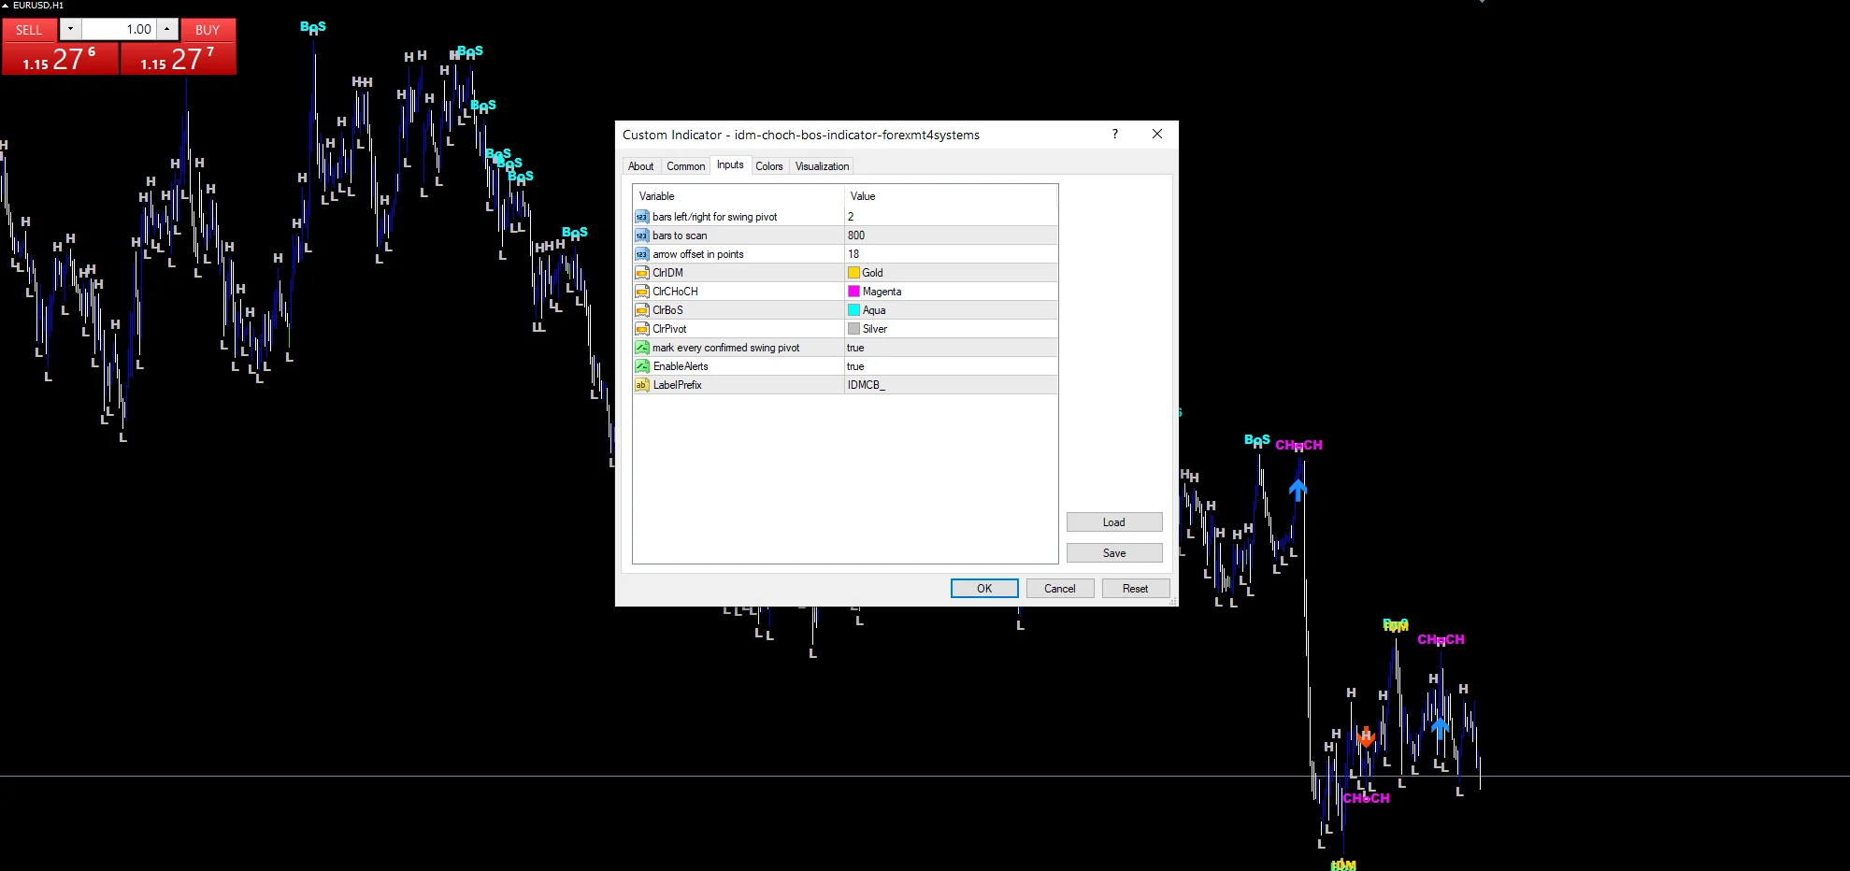Image resolution: width=1850 pixels, height=871 pixels.
Task: Click the orange-red down arrow signal on chart
Action: pos(1367,737)
